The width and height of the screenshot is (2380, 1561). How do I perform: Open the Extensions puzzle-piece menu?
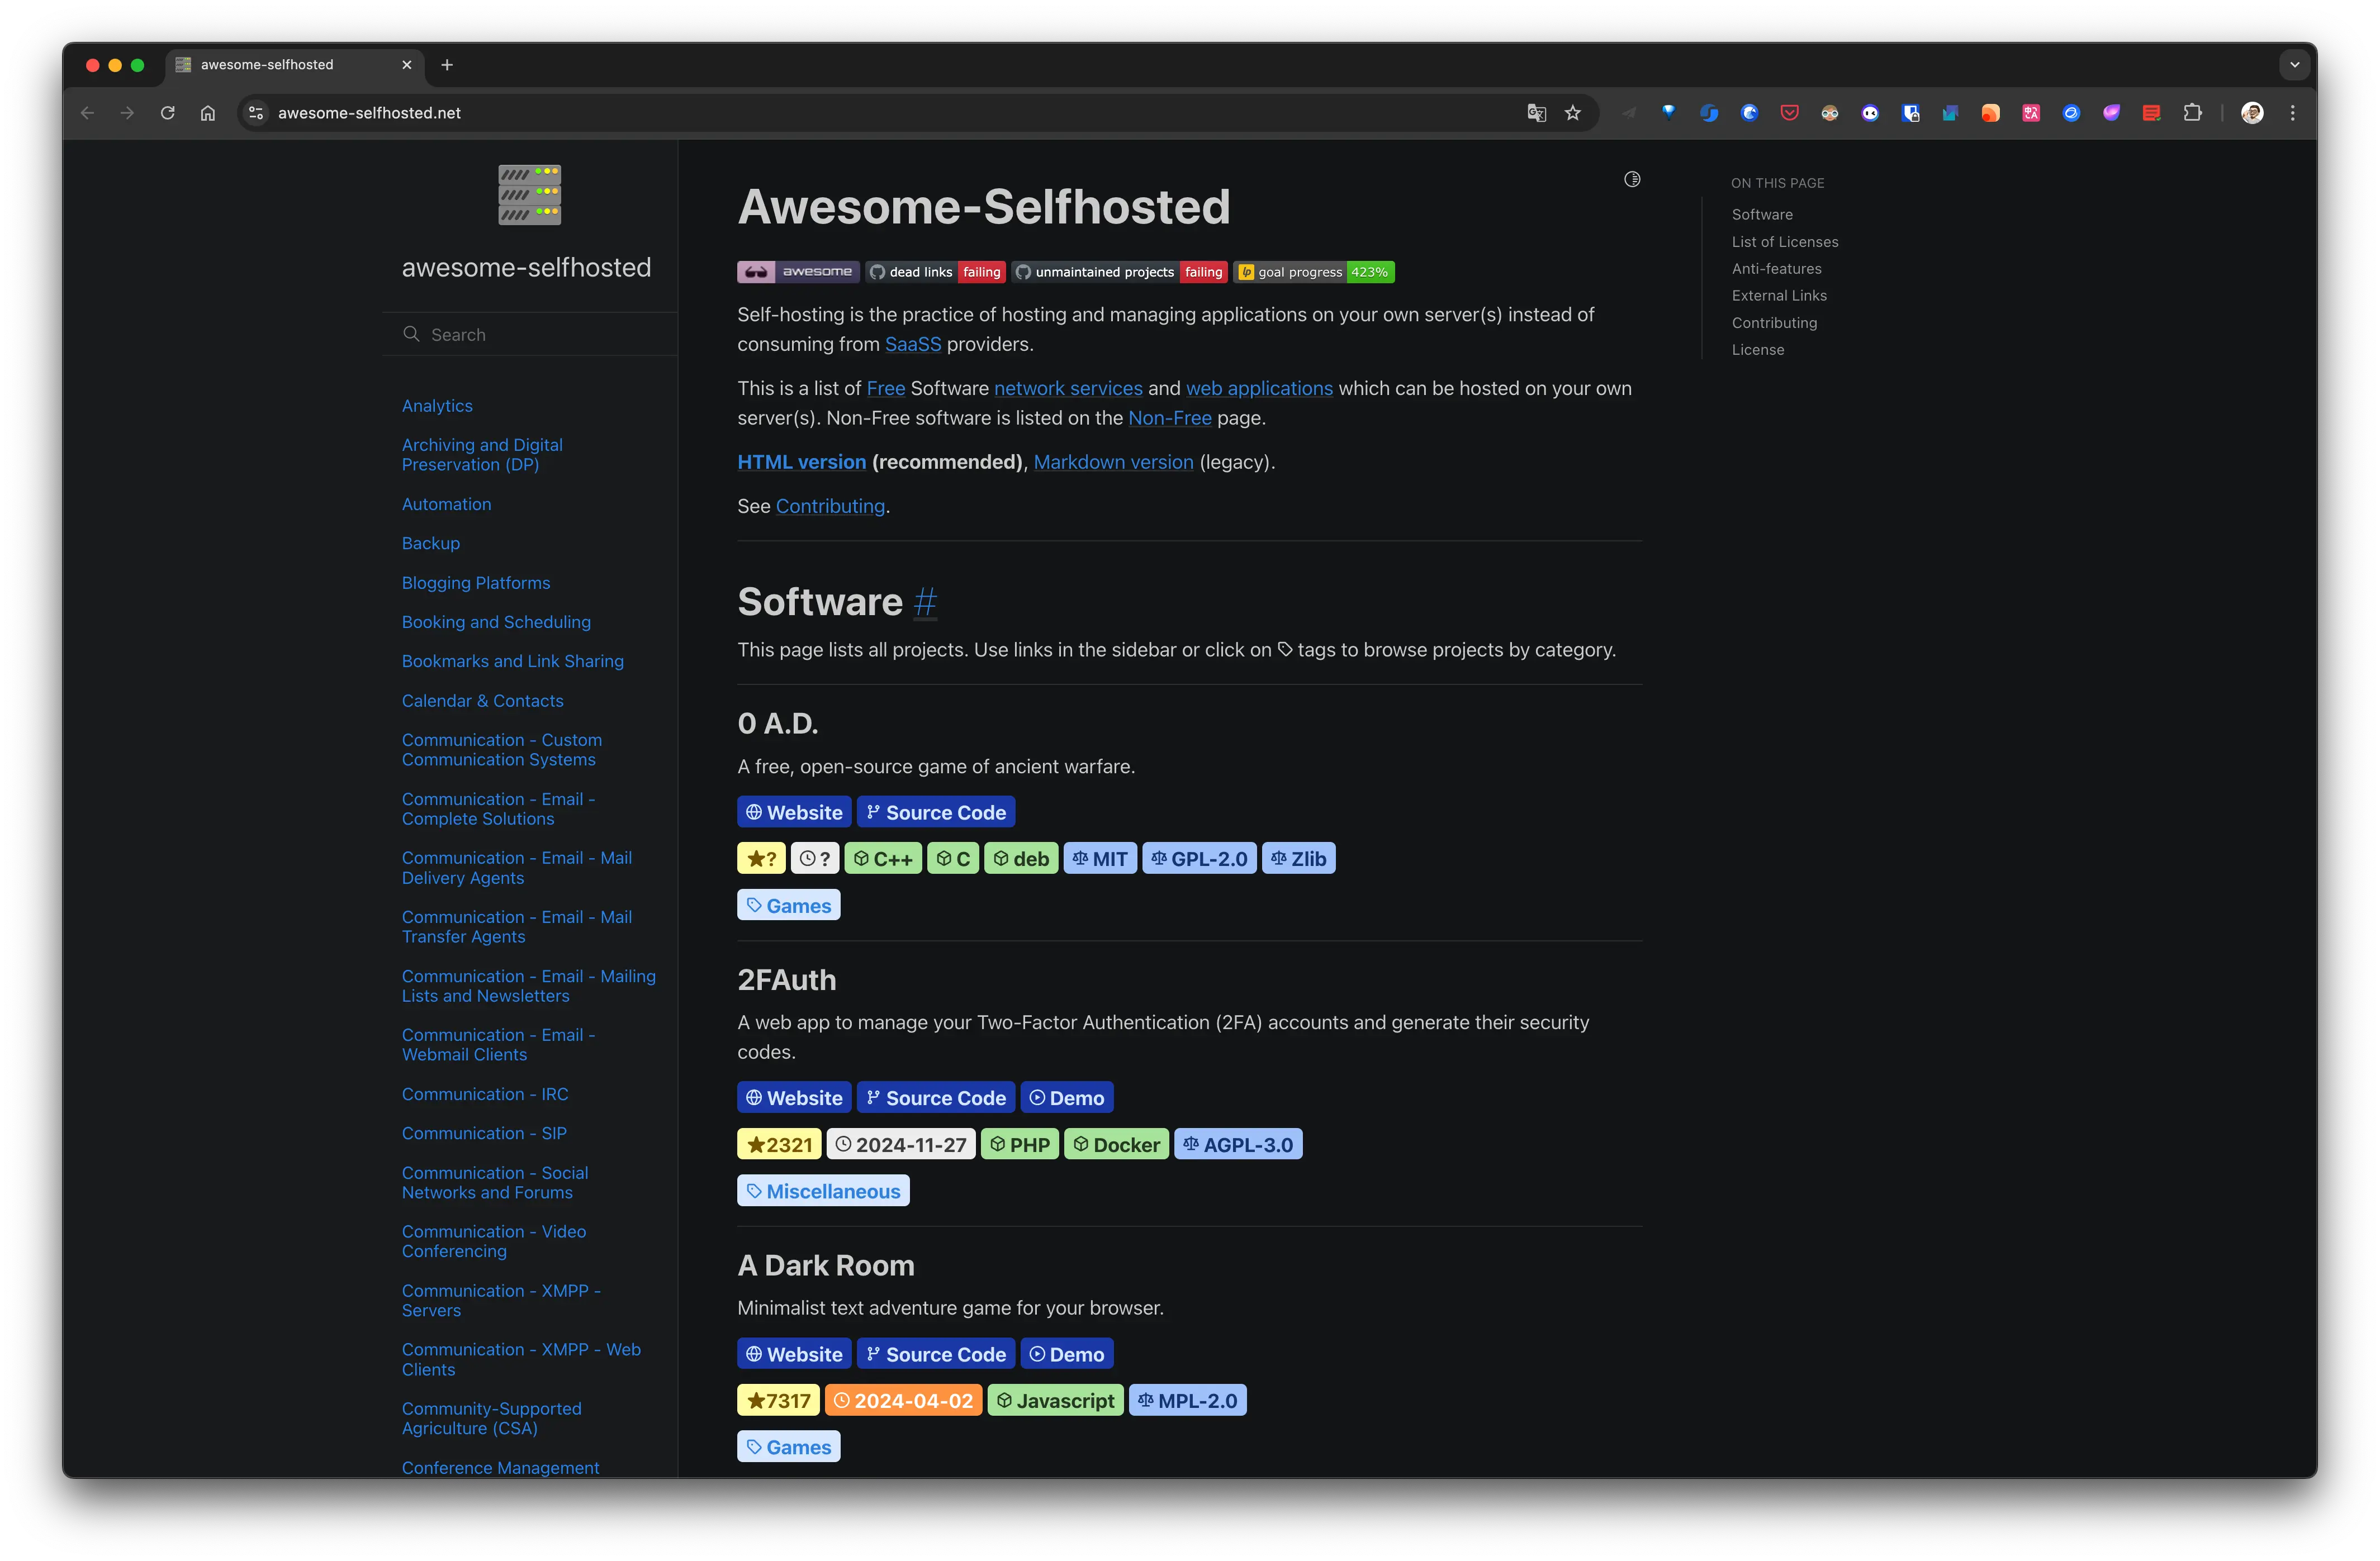pyautogui.click(x=2192, y=113)
